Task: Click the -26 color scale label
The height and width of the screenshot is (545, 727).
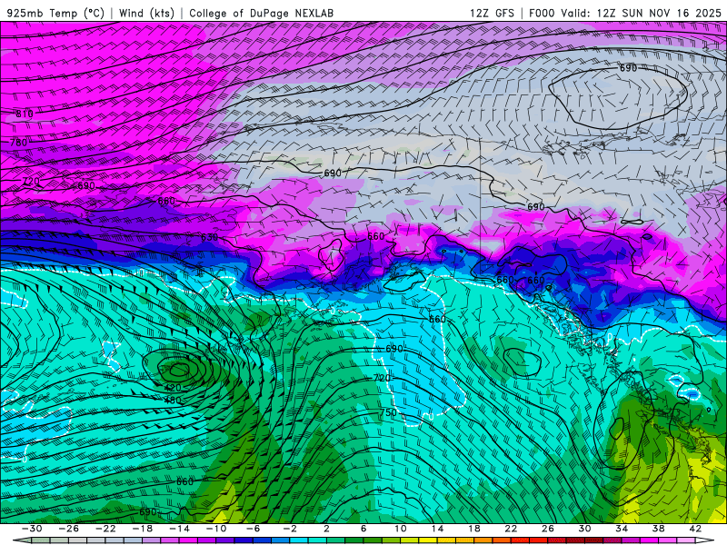Action: coord(69,529)
